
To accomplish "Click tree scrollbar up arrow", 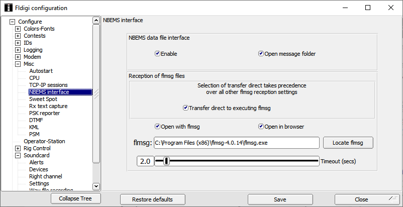I will 96,21.
